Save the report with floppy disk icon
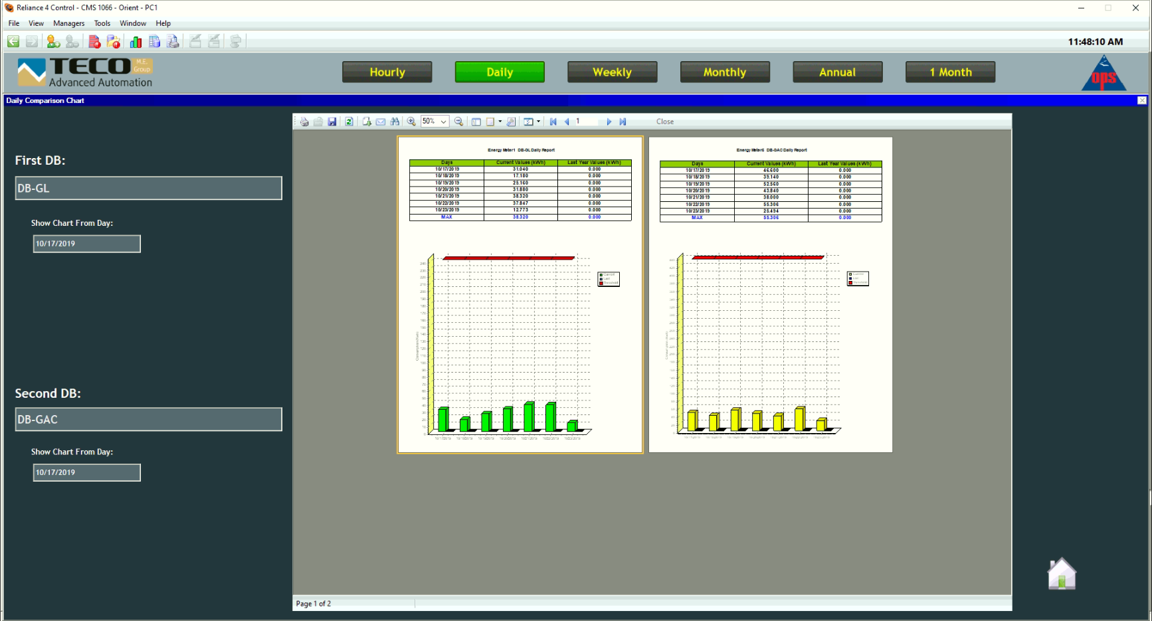1152x621 pixels. point(332,122)
